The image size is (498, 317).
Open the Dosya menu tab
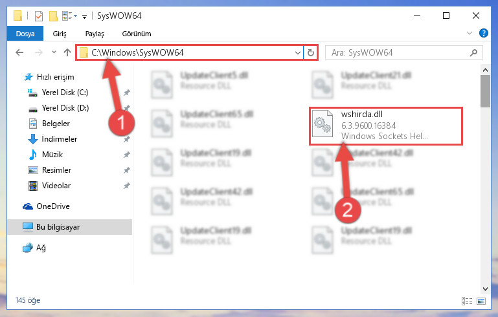pyautogui.click(x=25, y=34)
